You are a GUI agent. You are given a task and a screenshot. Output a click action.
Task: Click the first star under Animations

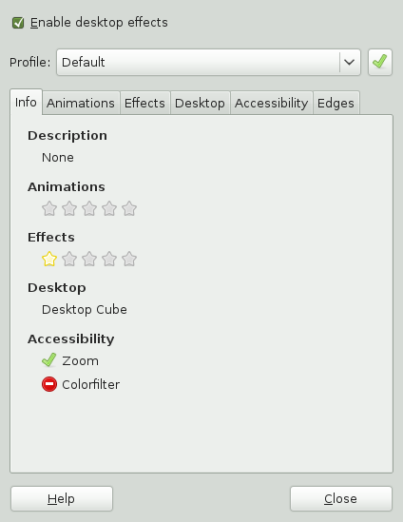point(49,209)
